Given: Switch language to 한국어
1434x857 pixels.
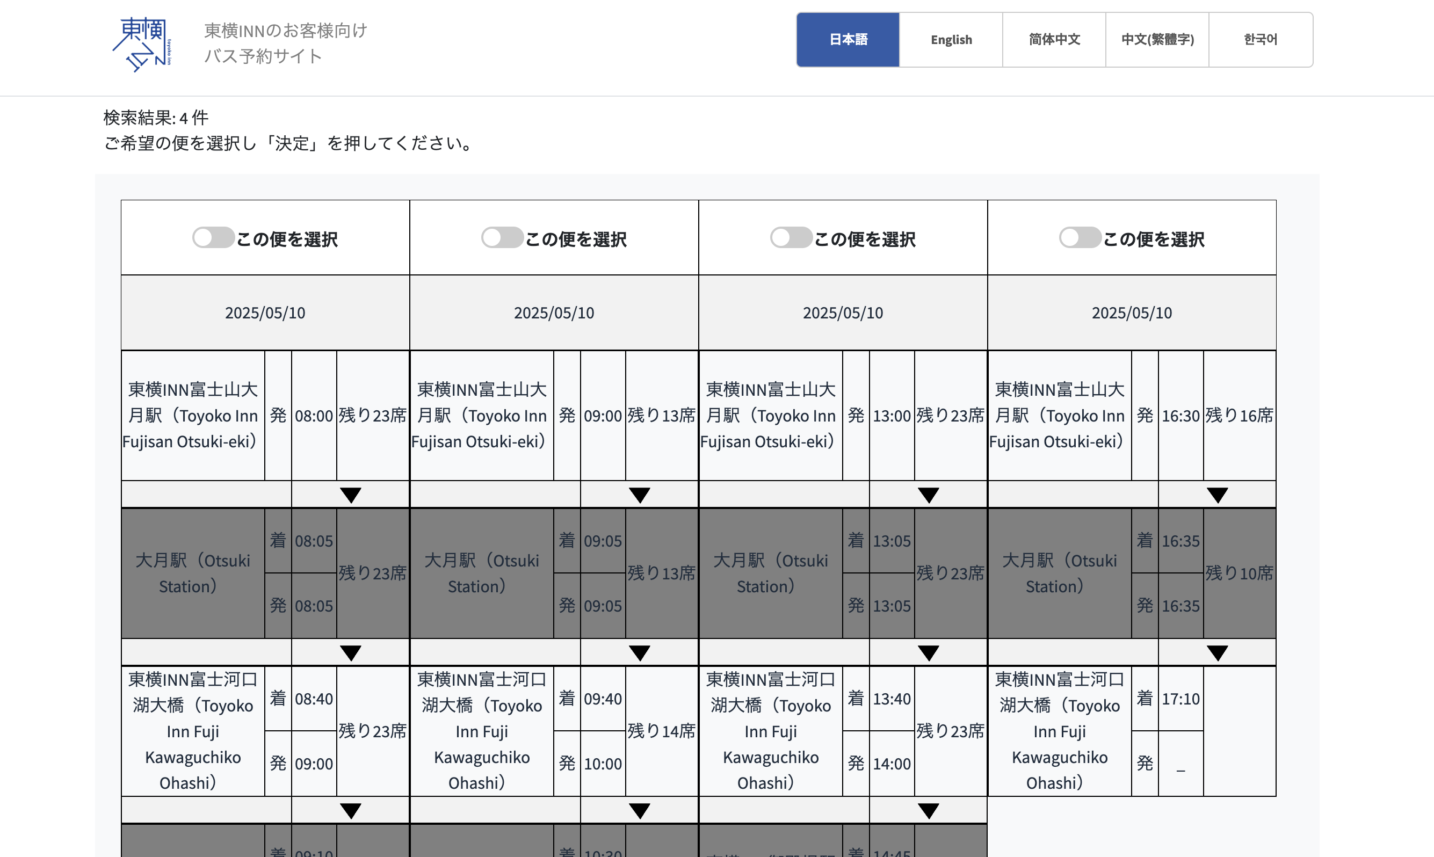Looking at the screenshot, I should click(1261, 39).
